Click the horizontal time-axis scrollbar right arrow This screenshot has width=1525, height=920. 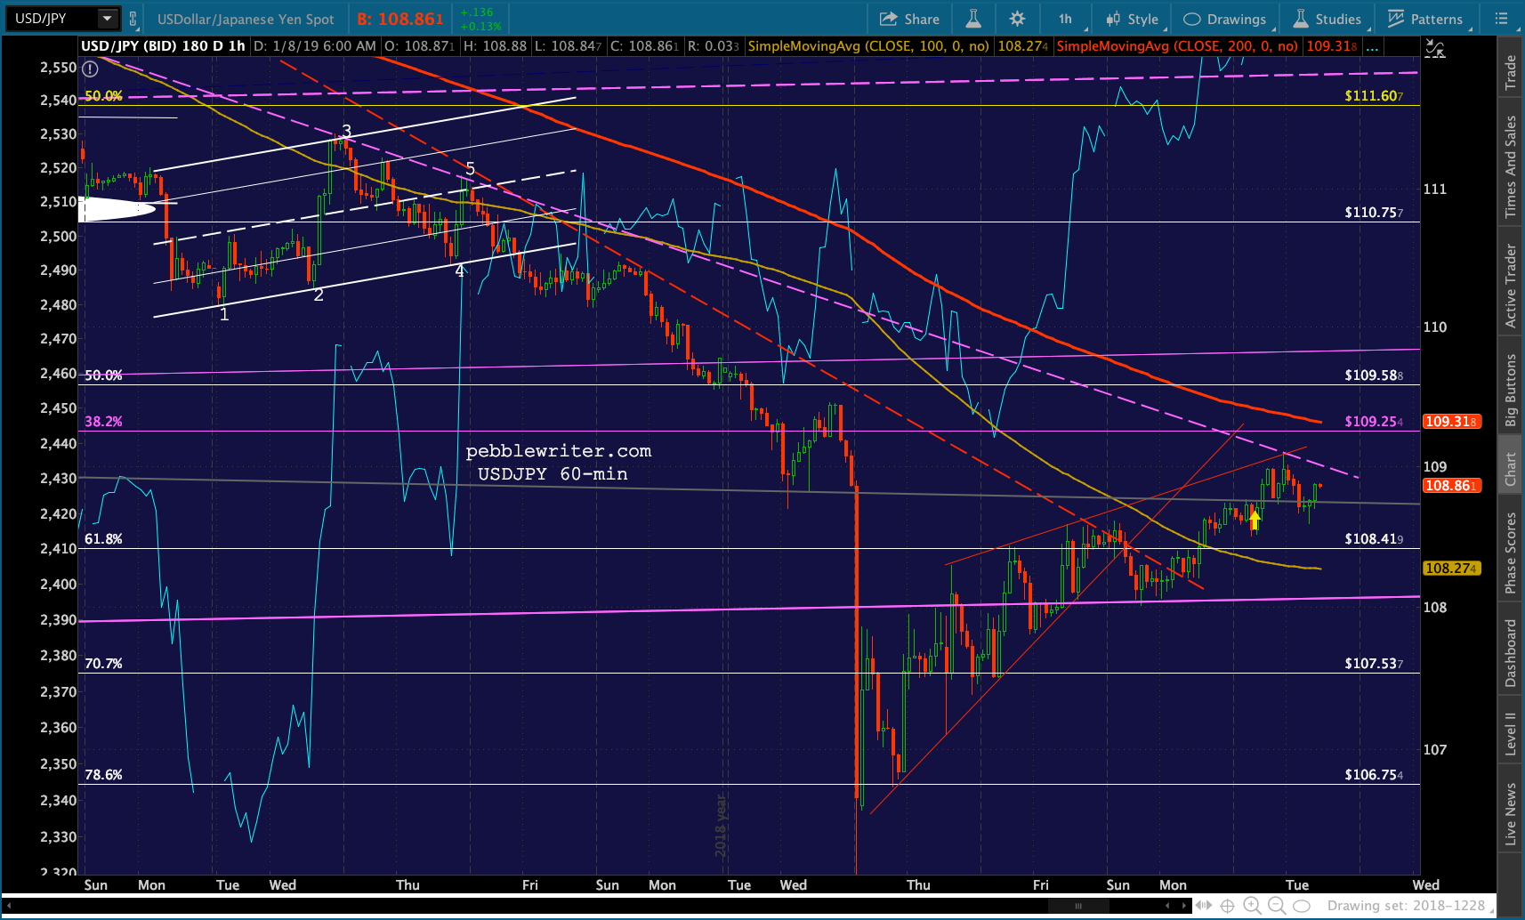1184,906
